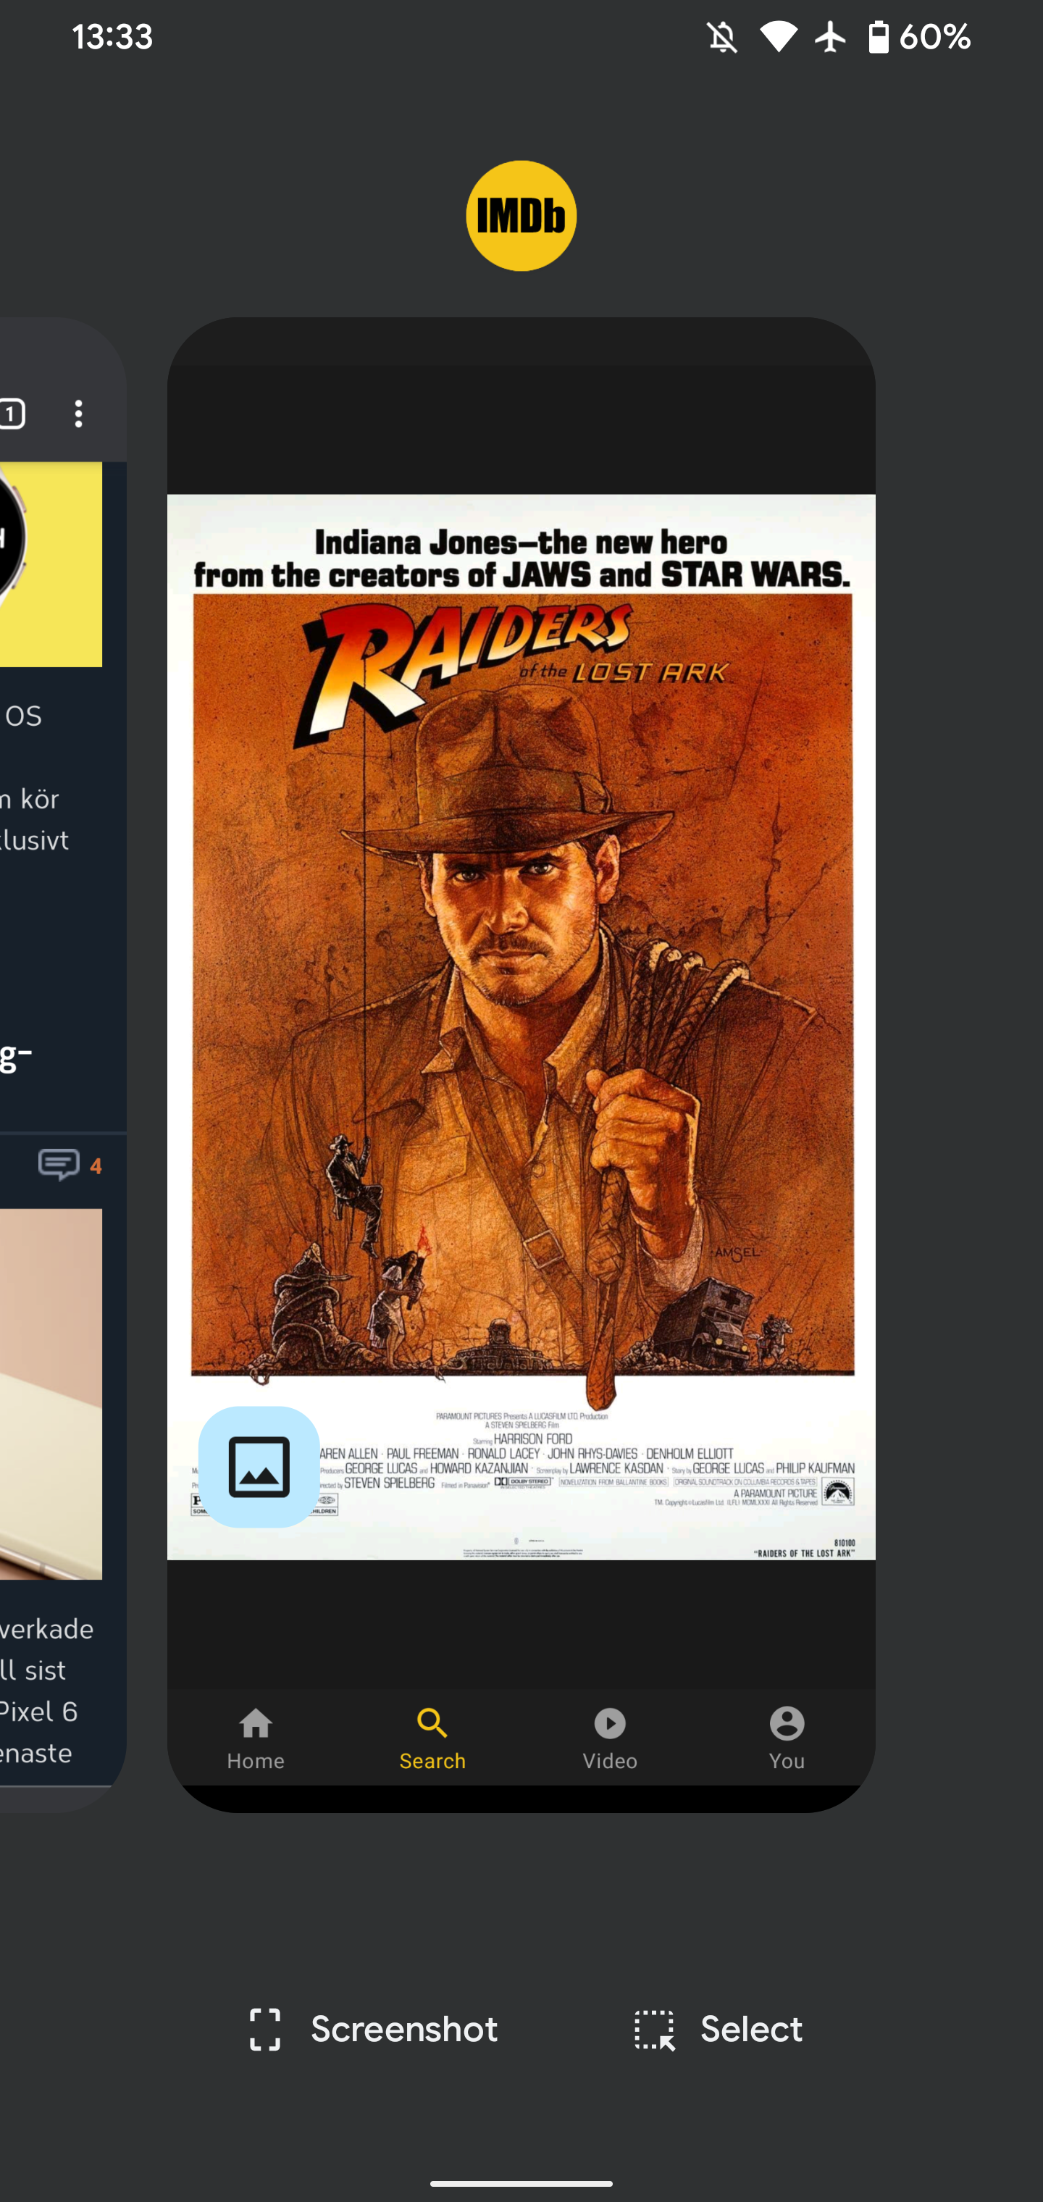
Task: Open the three-dot menu in browser card
Action: [79, 414]
